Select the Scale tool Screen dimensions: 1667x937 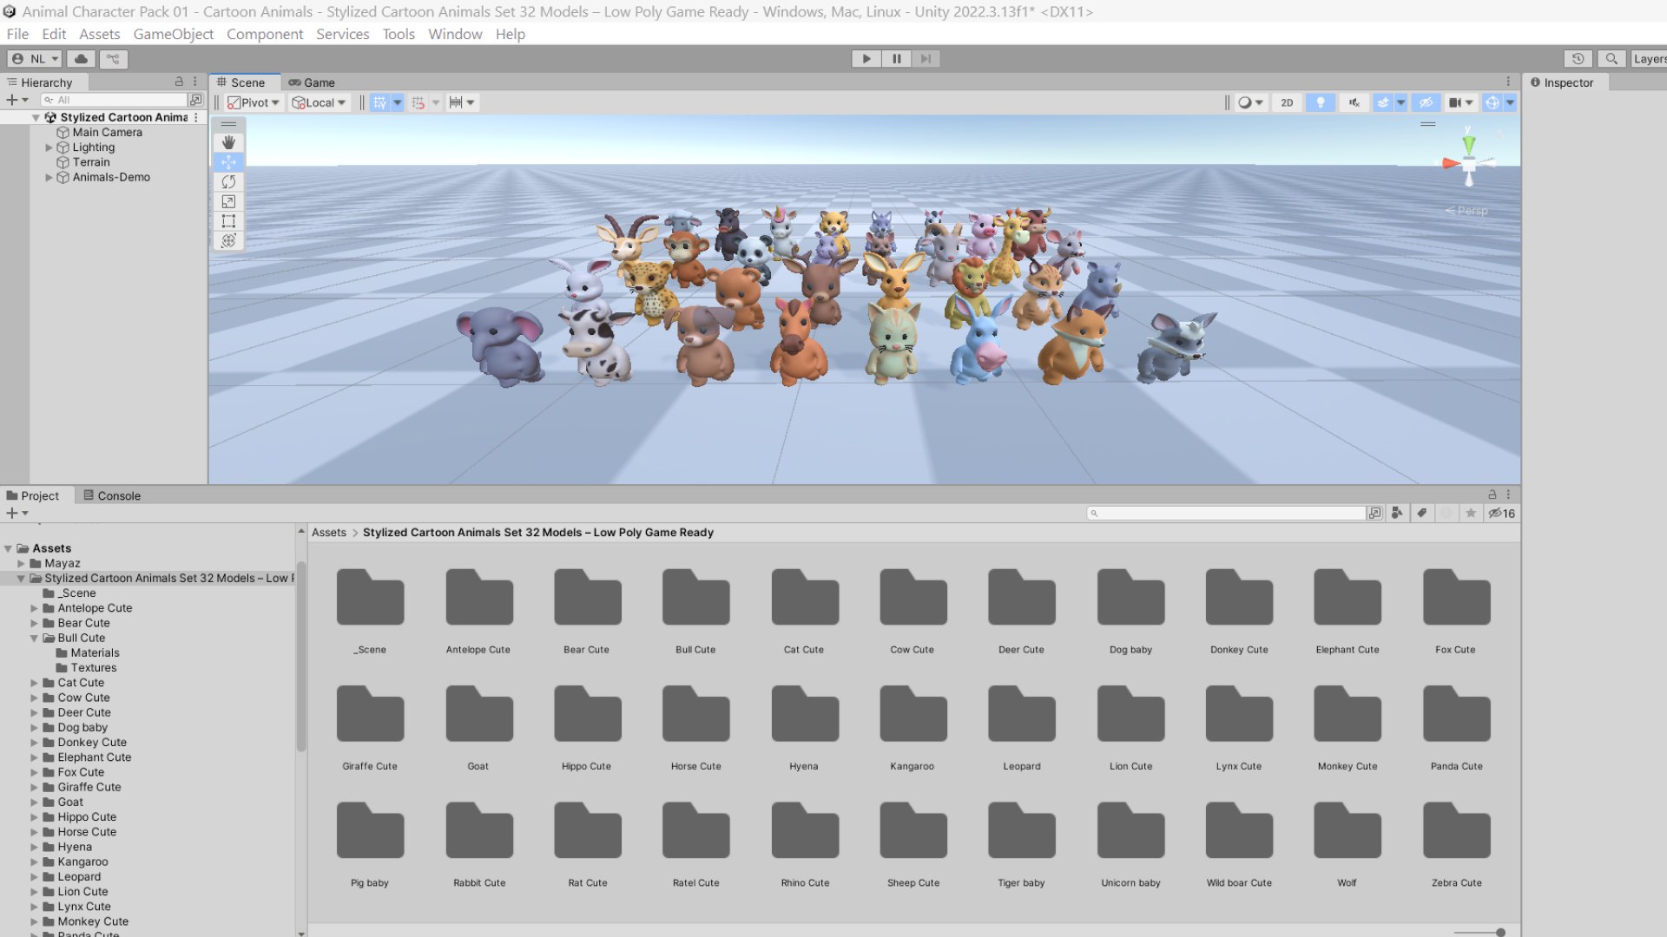click(228, 201)
